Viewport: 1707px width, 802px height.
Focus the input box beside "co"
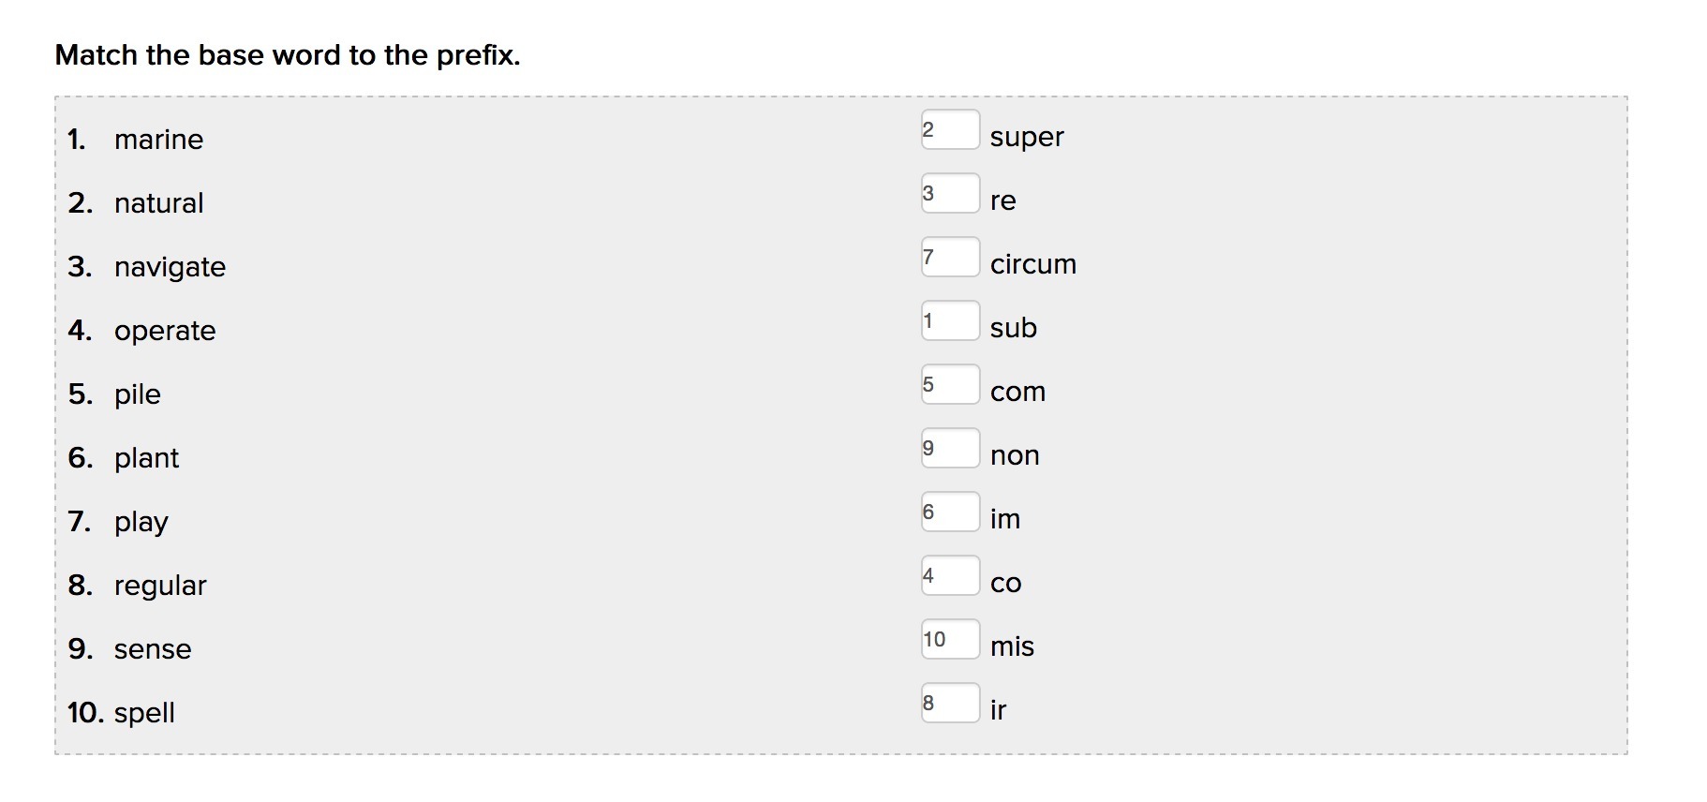coord(950,576)
